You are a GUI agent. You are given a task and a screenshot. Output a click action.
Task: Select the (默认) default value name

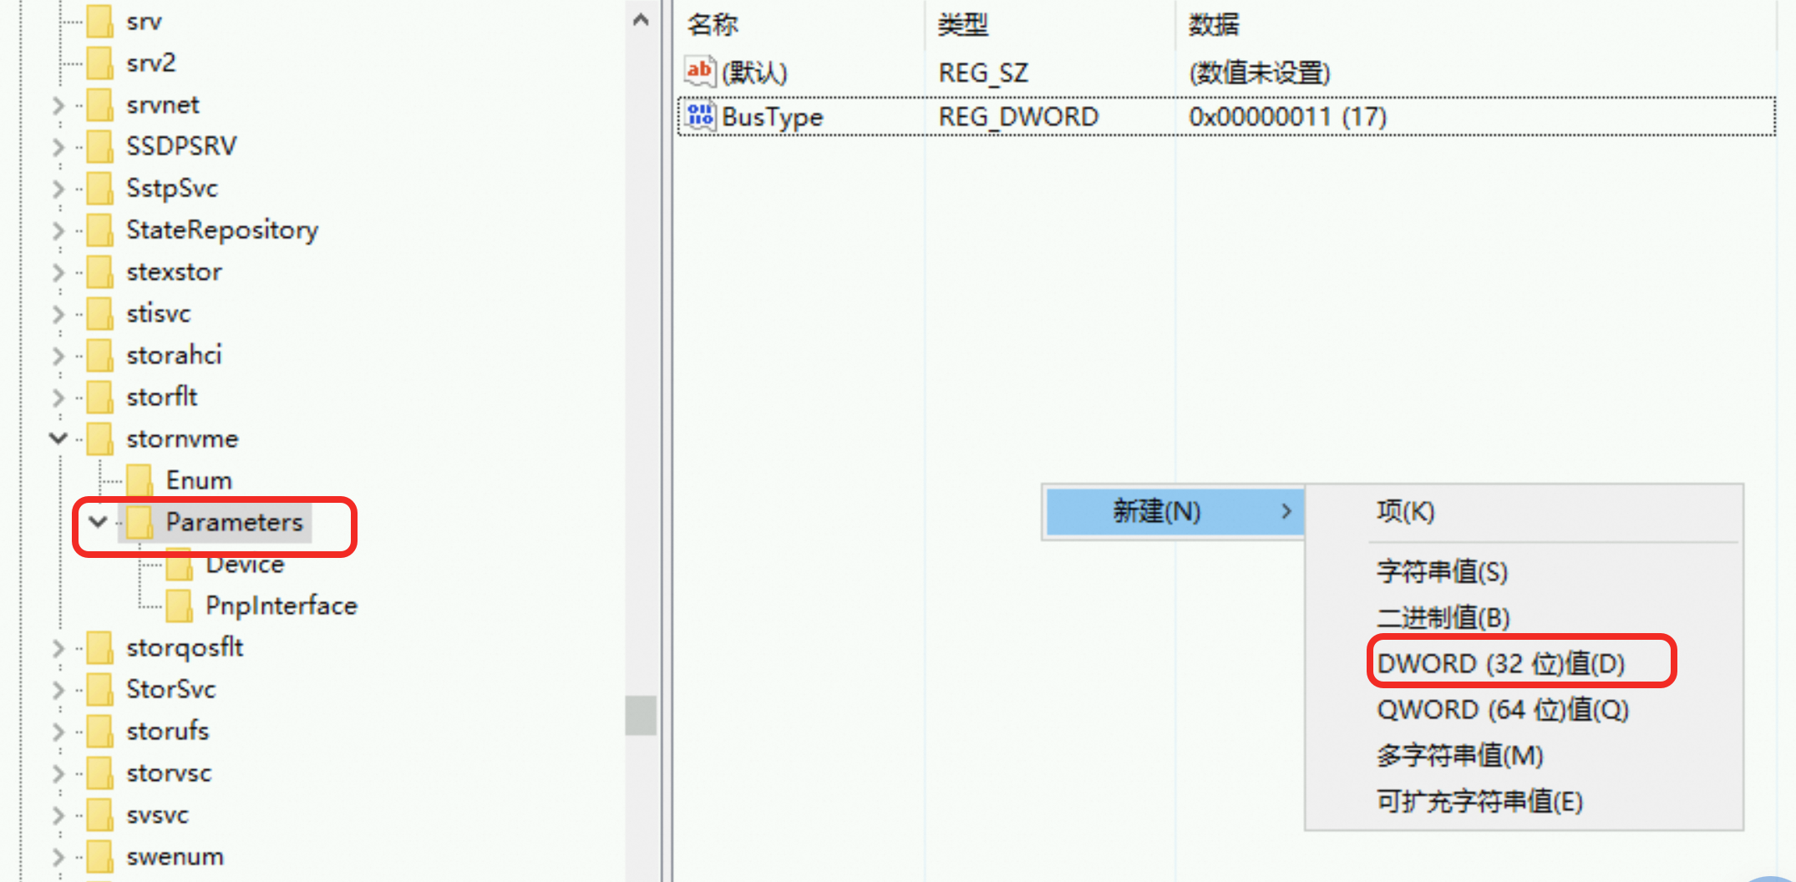pos(754,73)
